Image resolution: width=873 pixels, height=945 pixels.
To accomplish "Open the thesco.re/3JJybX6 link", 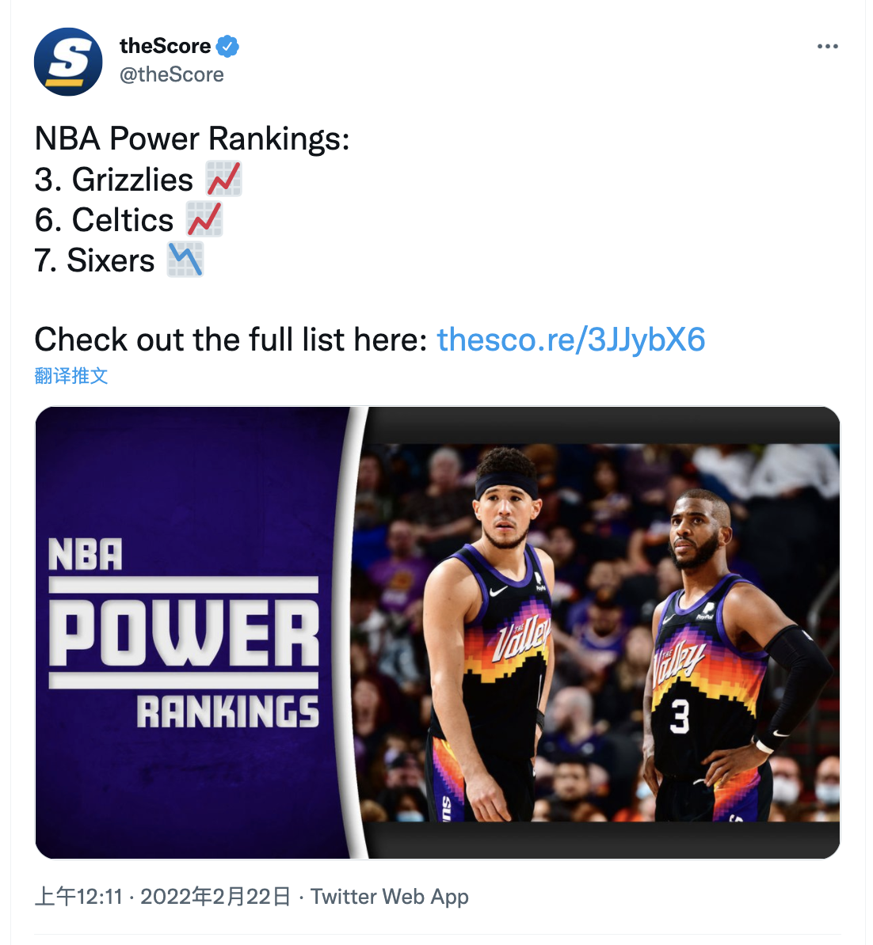I will click(570, 340).
